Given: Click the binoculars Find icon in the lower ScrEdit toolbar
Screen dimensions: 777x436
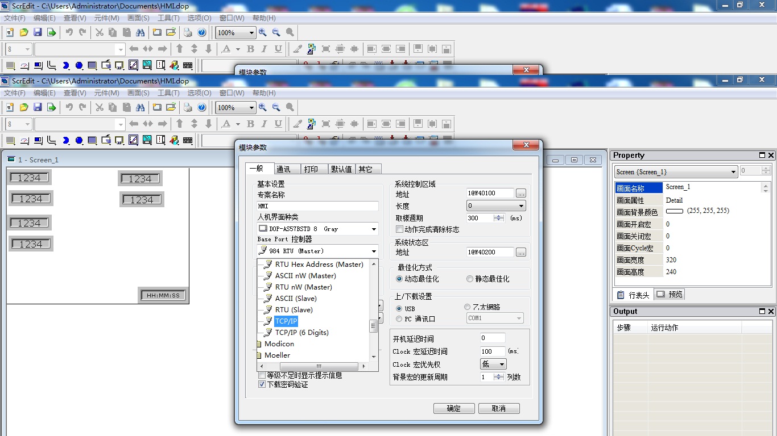Looking at the screenshot, I should (140, 107).
